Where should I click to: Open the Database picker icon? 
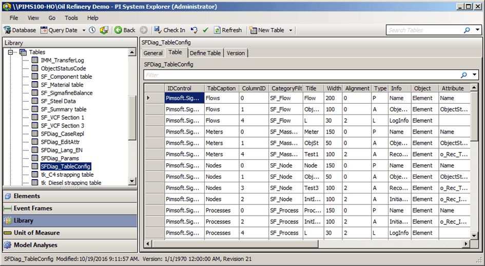(x=7, y=30)
